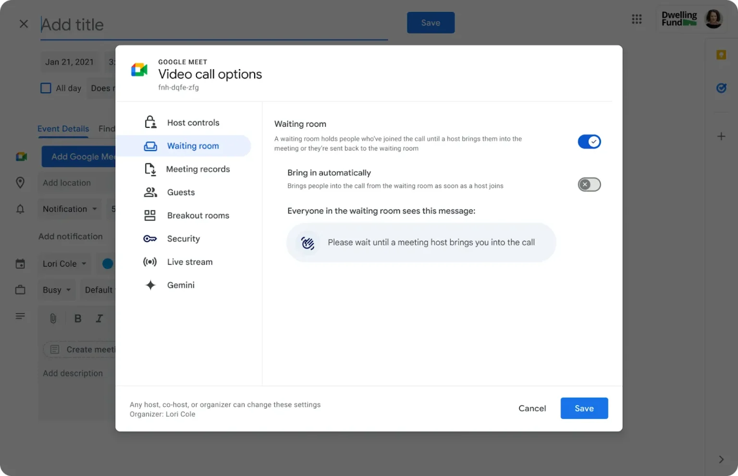
Task: Open the Busy status dropdown
Action: tap(56, 290)
